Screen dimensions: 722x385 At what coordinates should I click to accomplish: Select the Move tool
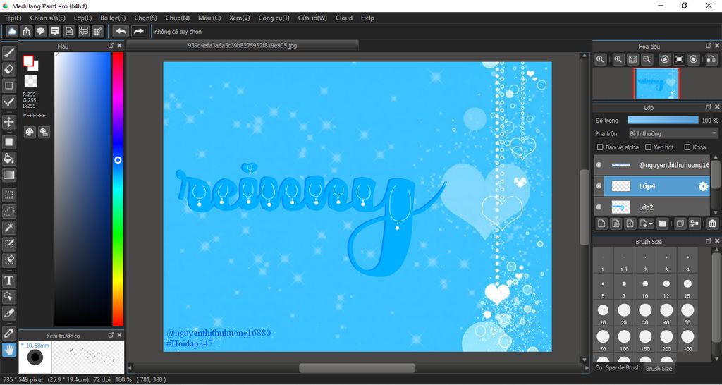point(8,122)
